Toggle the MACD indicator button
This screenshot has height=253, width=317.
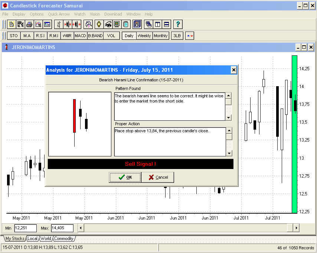point(80,36)
